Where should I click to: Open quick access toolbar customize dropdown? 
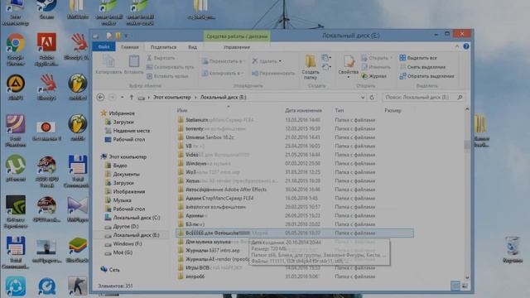click(126, 36)
